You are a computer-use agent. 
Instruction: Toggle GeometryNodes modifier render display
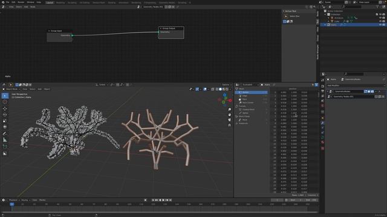tap(372, 92)
